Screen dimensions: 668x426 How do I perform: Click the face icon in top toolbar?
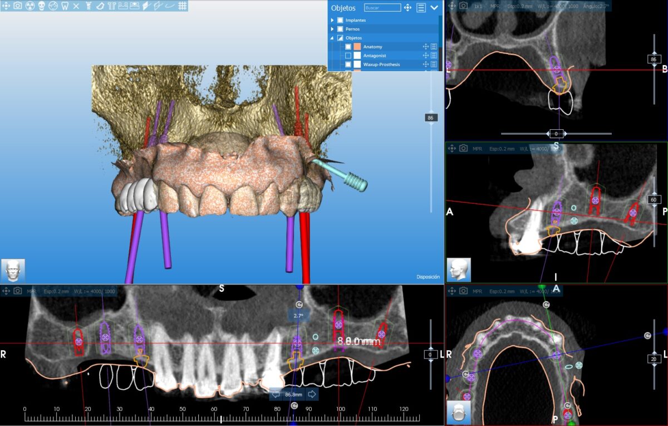(x=53, y=6)
